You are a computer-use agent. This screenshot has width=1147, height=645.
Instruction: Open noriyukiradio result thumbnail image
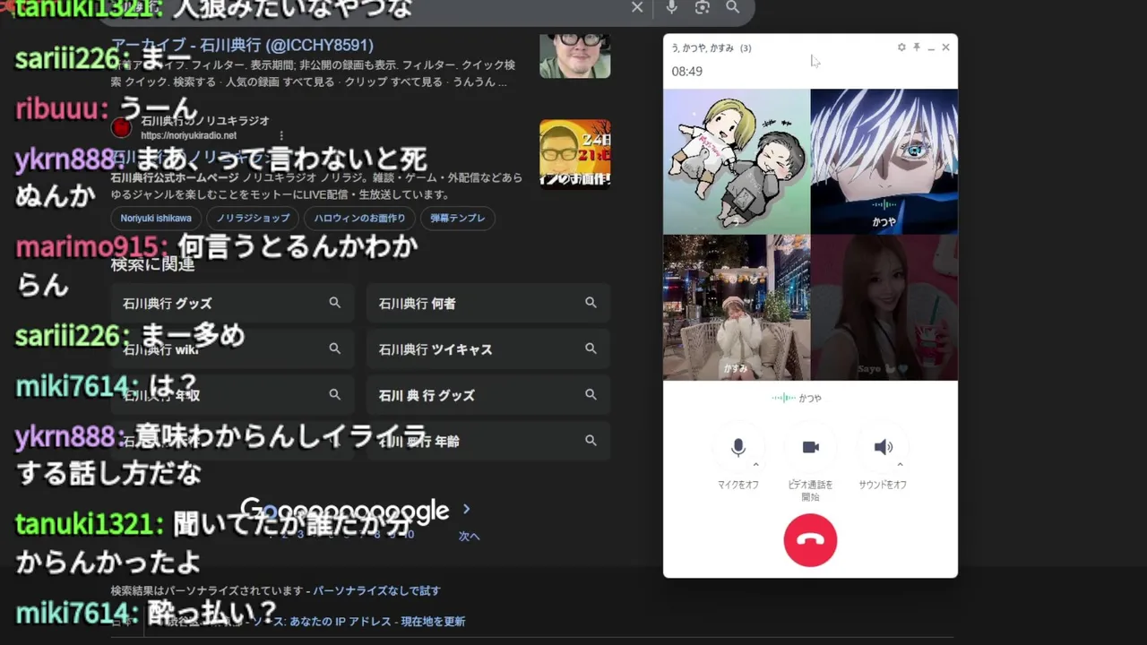574,154
